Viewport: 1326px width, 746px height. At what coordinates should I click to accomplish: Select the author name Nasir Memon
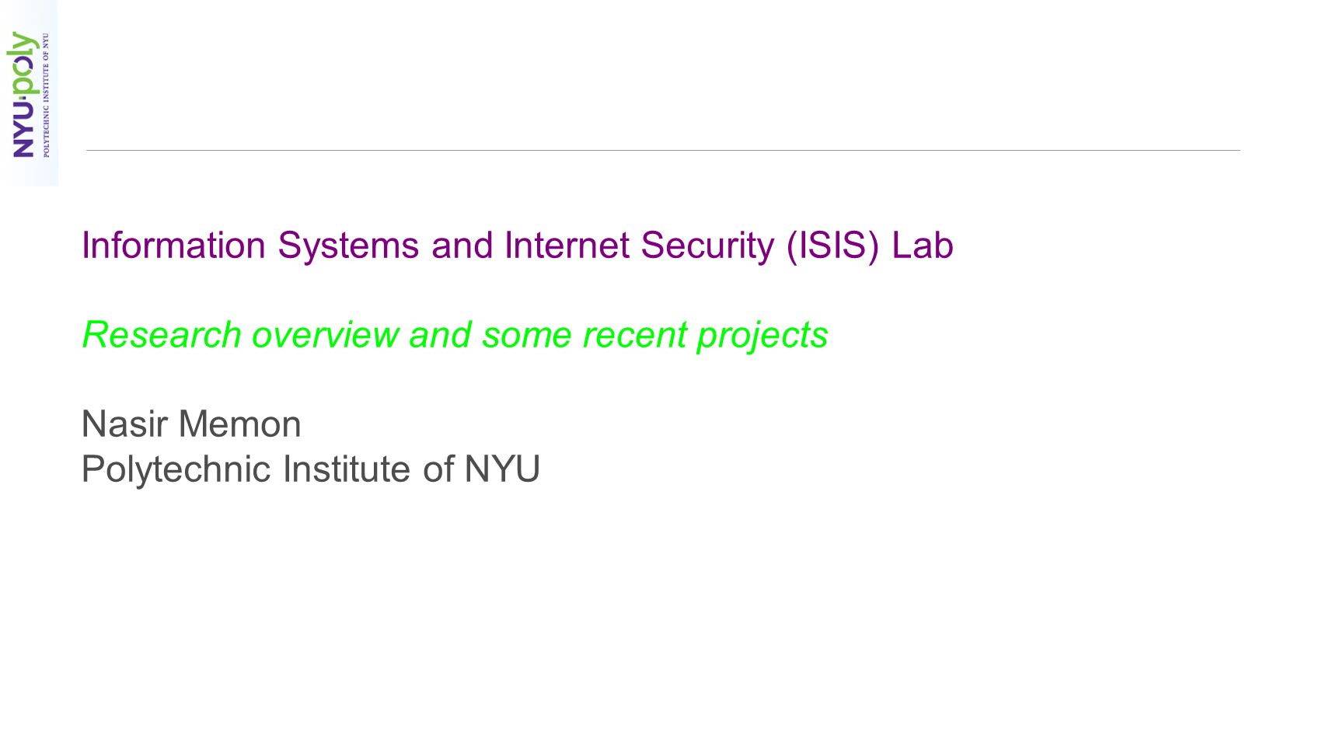coord(191,424)
